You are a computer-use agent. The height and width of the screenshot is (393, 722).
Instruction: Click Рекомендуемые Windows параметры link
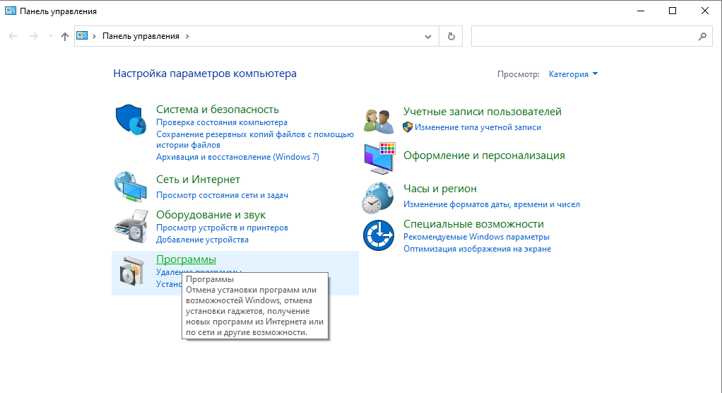click(477, 237)
